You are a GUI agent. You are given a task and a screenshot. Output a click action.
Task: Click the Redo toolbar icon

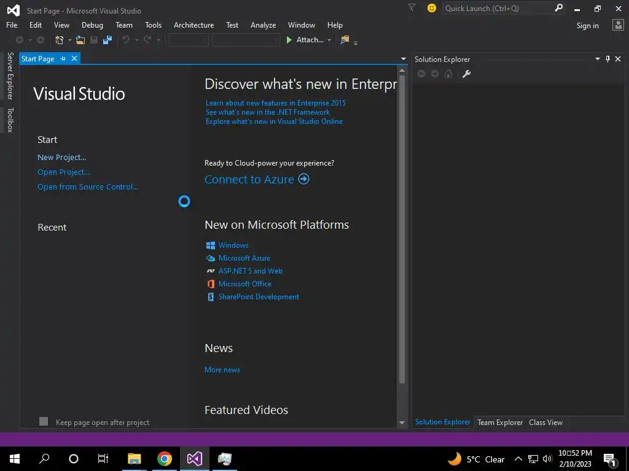click(147, 40)
